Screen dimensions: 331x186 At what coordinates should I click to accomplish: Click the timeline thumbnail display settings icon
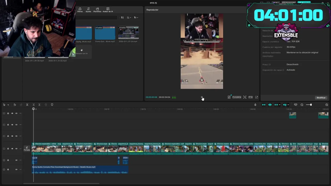(x=296, y=105)
